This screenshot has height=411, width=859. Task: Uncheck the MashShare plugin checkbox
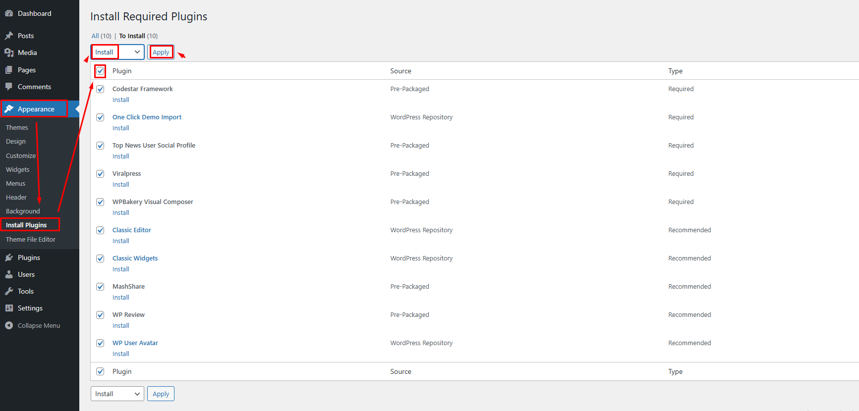point(100,287)
